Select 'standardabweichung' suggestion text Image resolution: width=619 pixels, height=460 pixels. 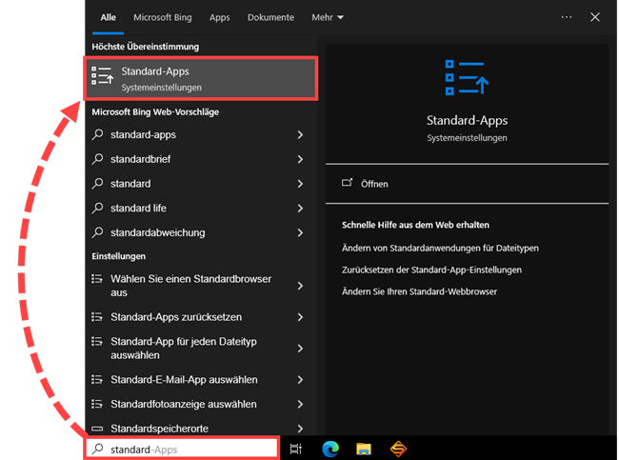157,232
